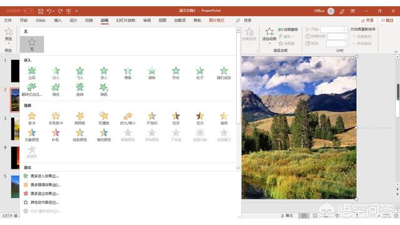Screen dimensions: 400x225
Task: Switch to the 切换 (Transitions) ribbon tab
Action: (x=89, y=21)
